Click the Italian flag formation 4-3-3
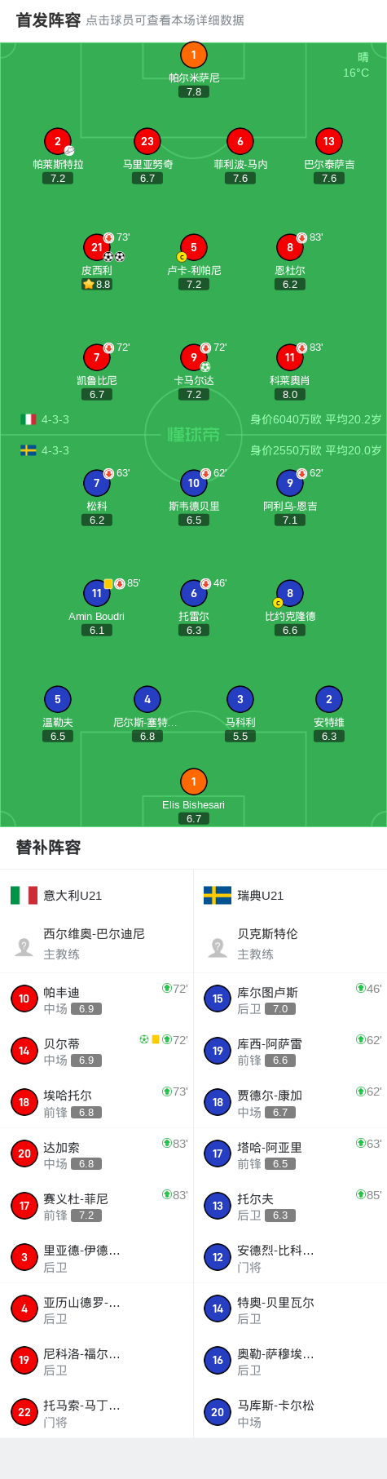Viewport: 387px width, 1479px height. point(45,419)
